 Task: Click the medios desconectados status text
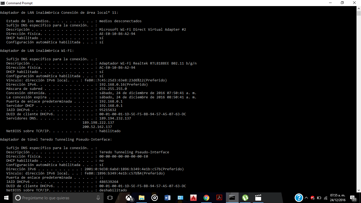pyautogui.click(x=121, y=21)
